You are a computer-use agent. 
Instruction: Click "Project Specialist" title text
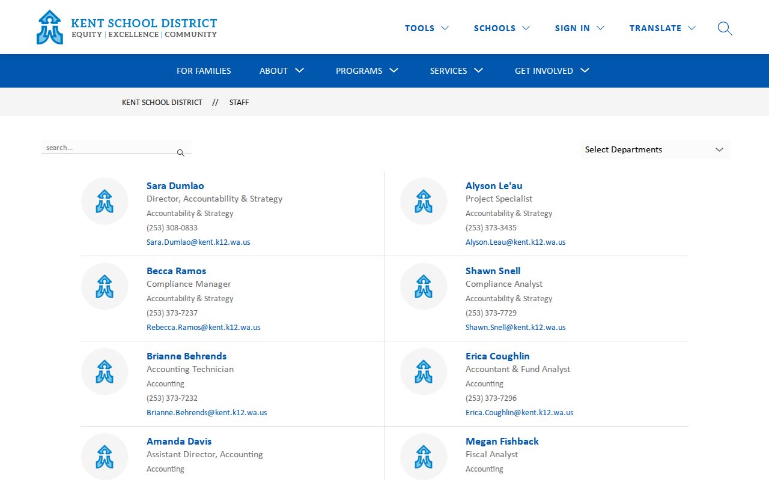pos(499,199)
